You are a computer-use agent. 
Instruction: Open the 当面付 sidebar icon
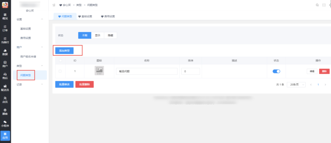(x=5, y=40)
